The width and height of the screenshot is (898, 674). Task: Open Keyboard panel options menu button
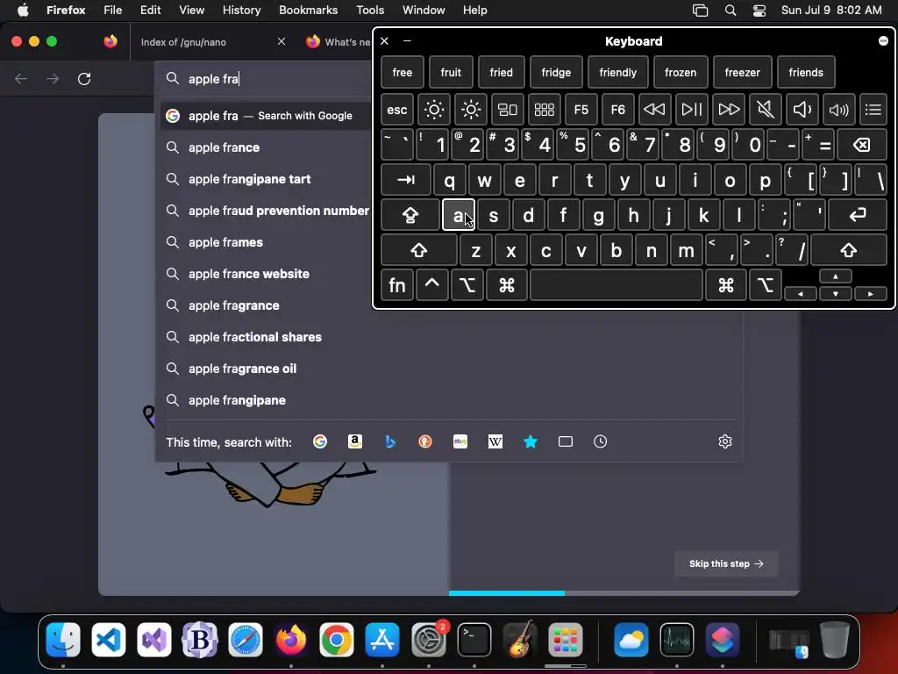tap(883, 40)
